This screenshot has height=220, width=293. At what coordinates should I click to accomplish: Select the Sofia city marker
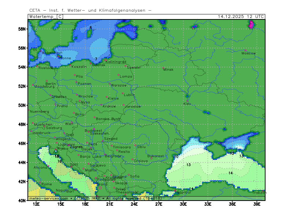[129, 175]
